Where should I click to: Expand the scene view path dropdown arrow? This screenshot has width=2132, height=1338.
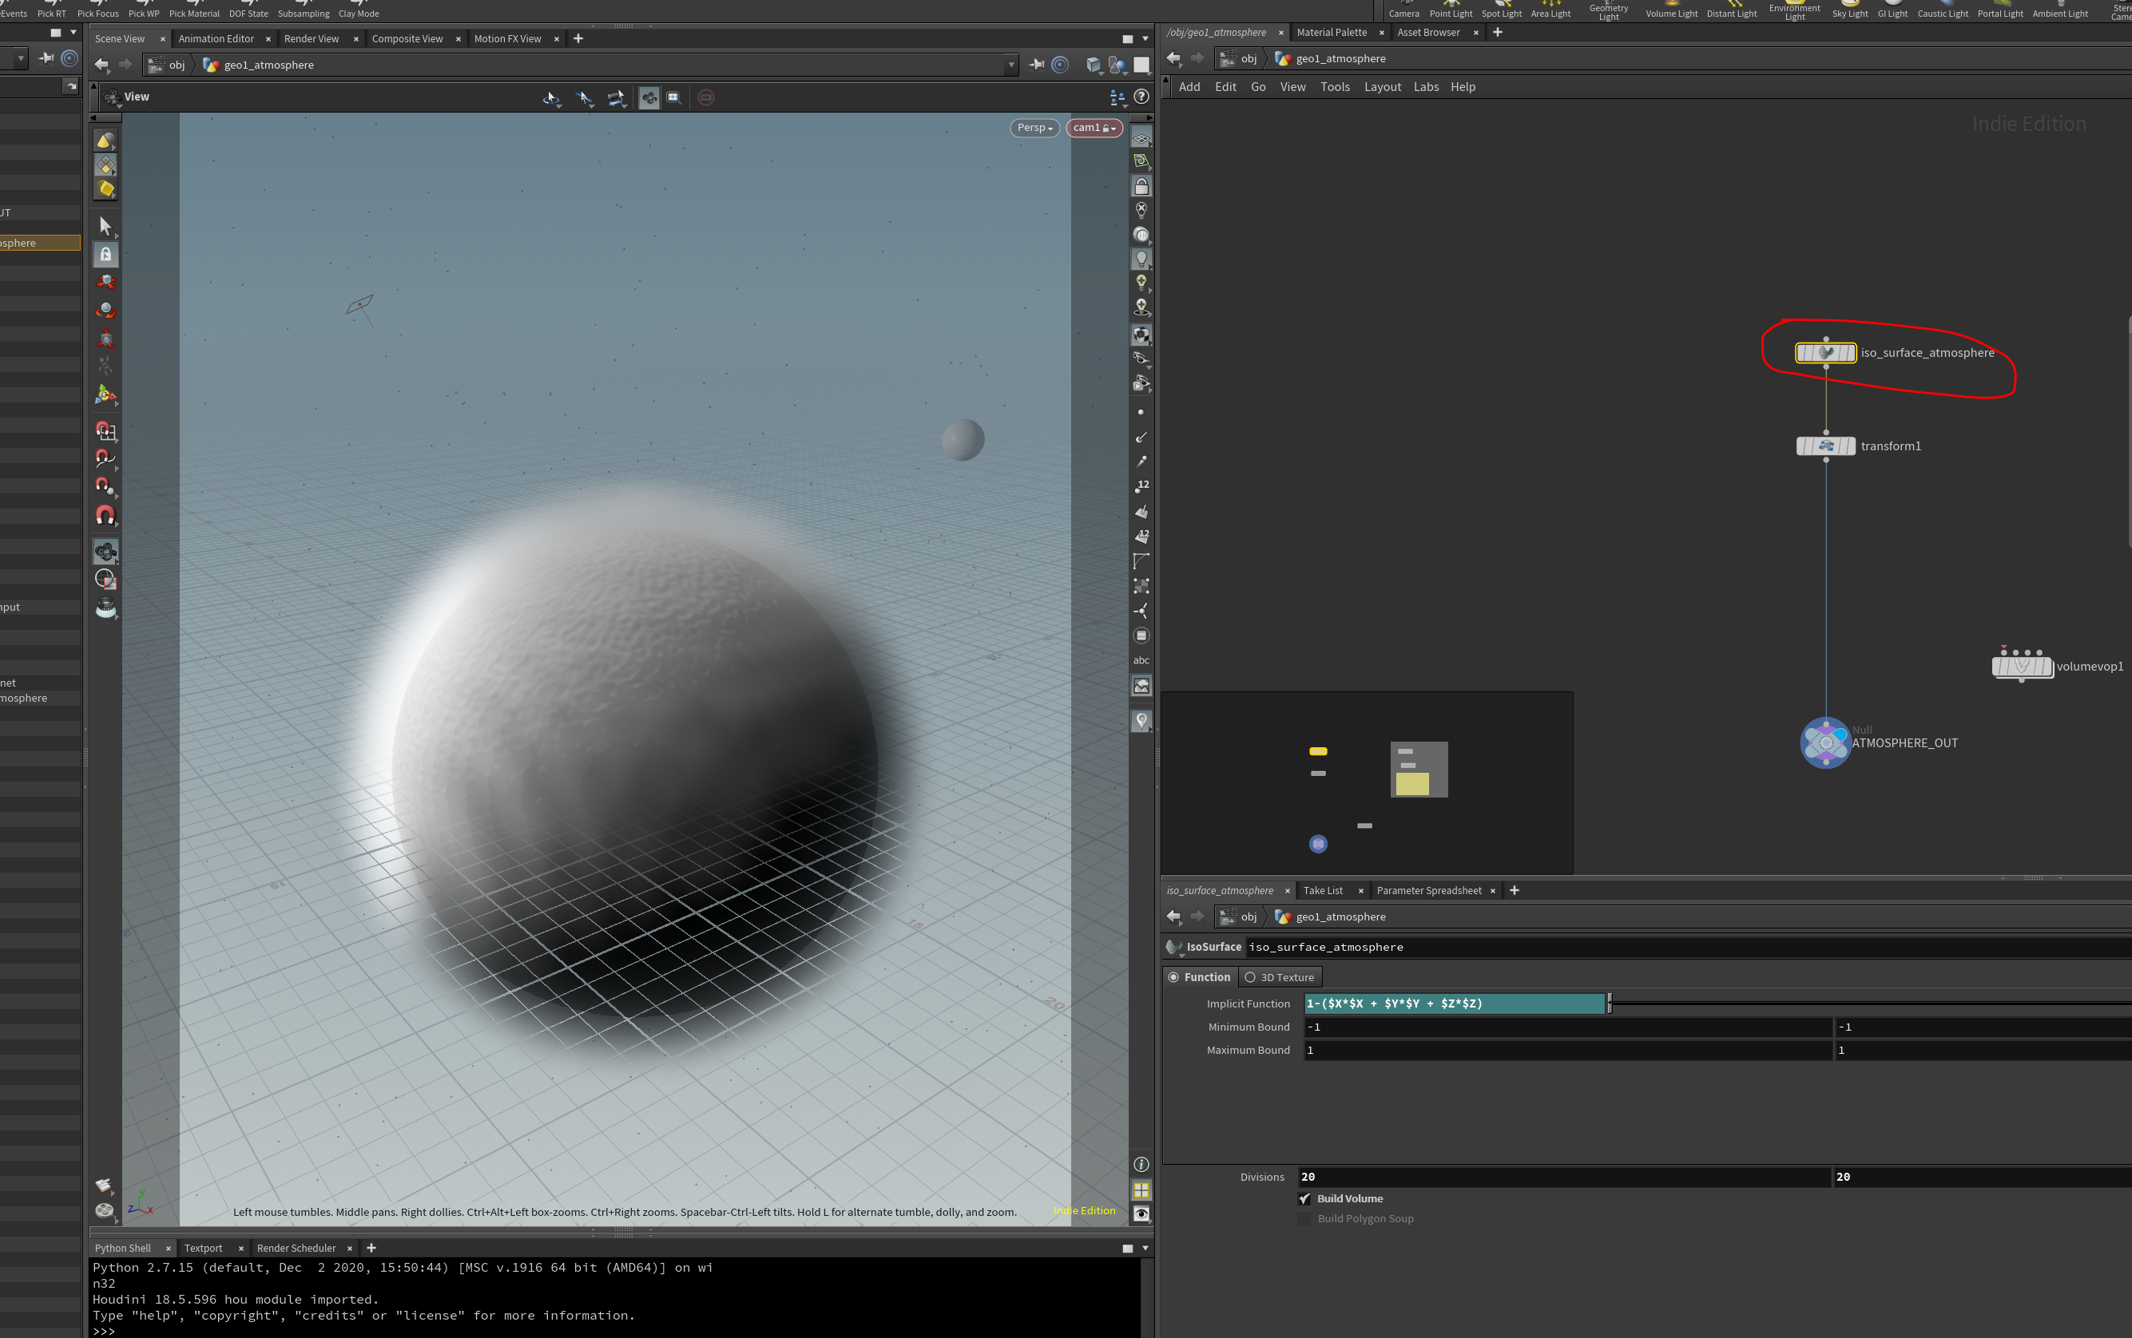1010,65
